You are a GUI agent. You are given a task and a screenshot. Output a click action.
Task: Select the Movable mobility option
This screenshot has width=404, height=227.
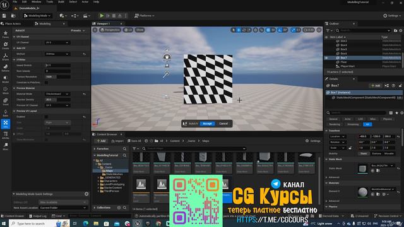click(389, 153)
